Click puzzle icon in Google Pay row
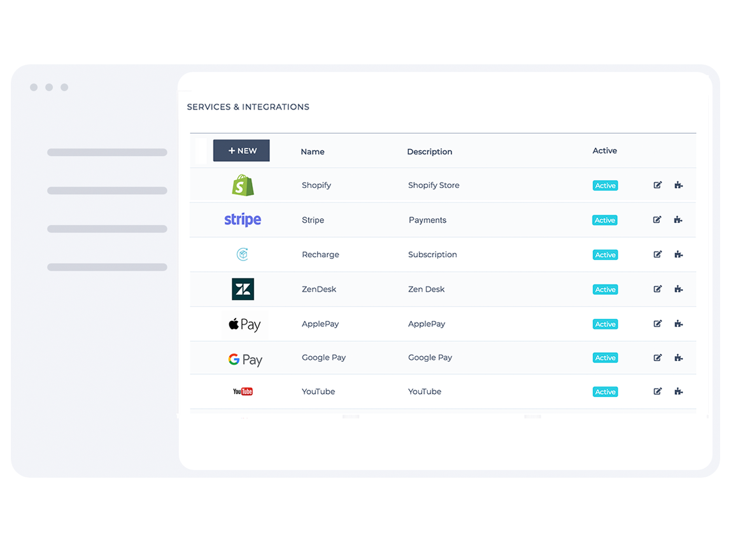Viewport: 731px width, 535px height. coord(678,358)
